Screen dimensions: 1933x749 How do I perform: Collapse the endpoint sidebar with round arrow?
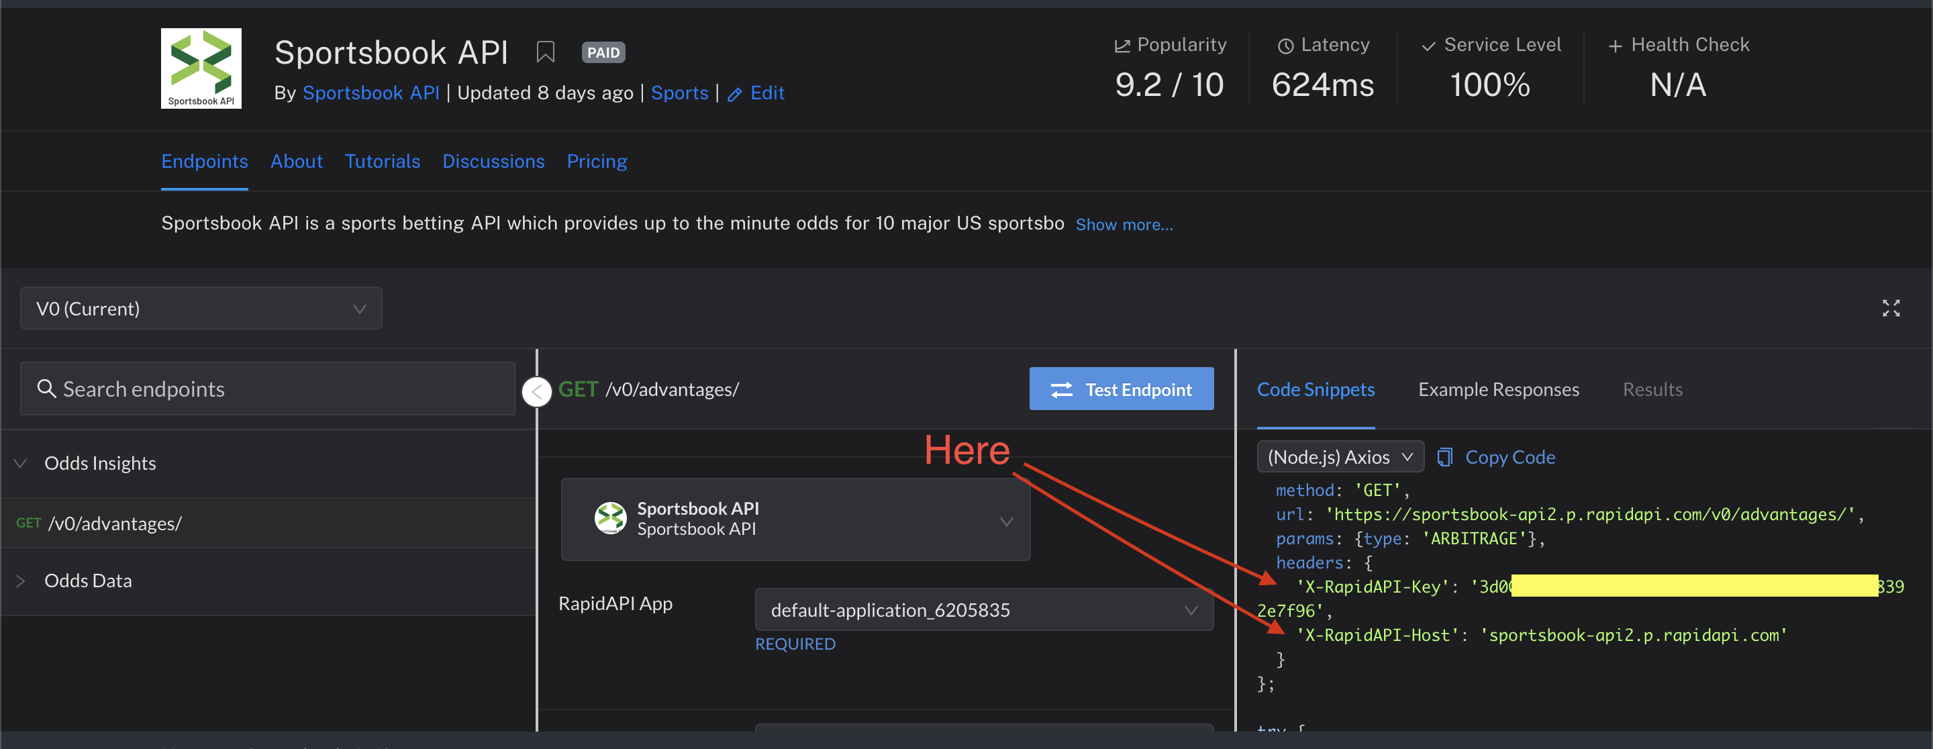pyautogui.click(x=536, y=392)
